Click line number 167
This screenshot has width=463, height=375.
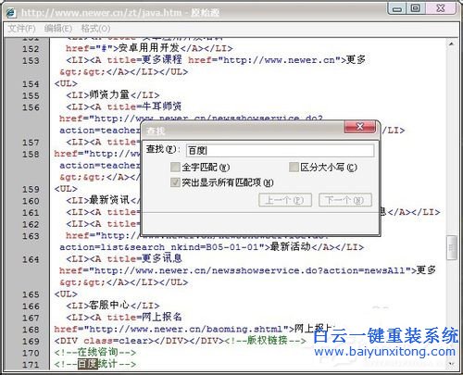(31, 318)
